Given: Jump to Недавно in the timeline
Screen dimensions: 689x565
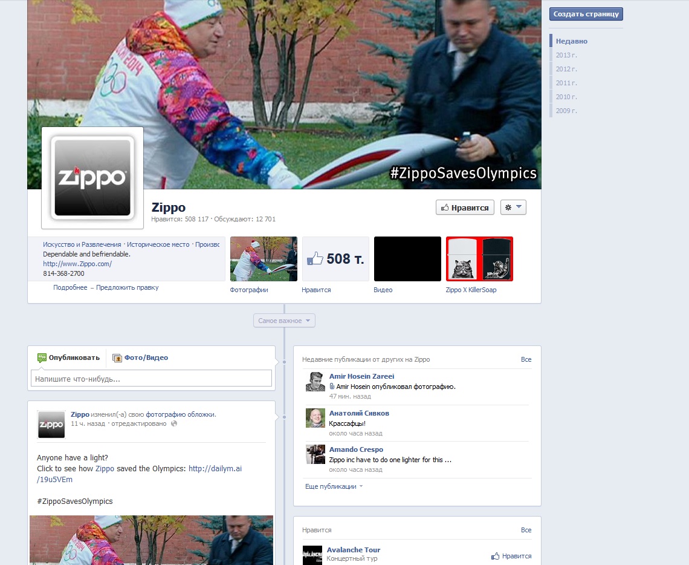Looking at the screenshot, I should click(571, 41).
